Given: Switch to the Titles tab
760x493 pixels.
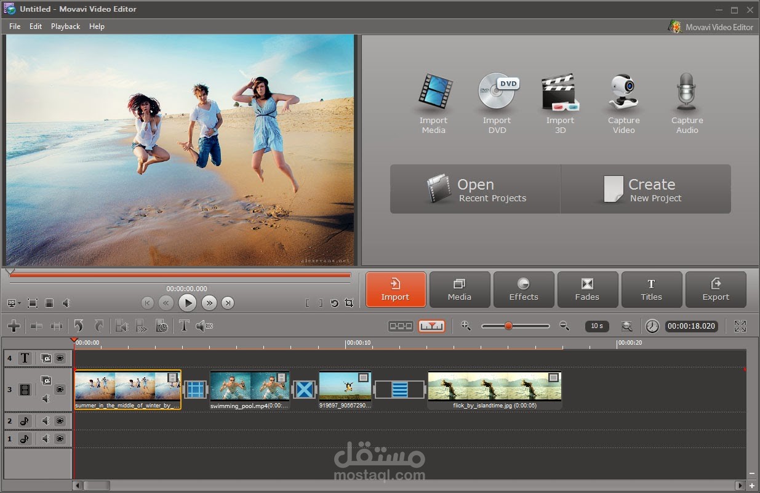Looking at the screenshot, I should coord(652,289).
